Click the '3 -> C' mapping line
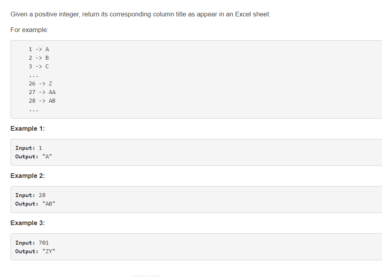Image resolution: width=382 pixels, height=277 pixels. [x=39, y=66]
